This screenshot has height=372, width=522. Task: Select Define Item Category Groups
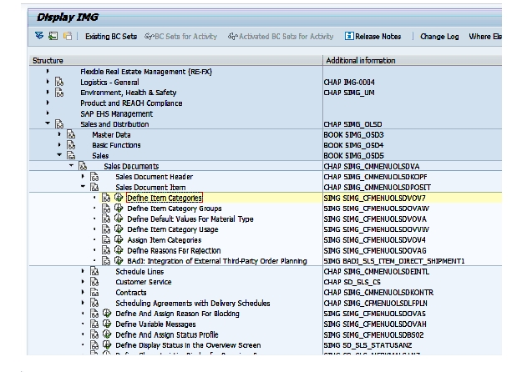[x=175, y=209]
